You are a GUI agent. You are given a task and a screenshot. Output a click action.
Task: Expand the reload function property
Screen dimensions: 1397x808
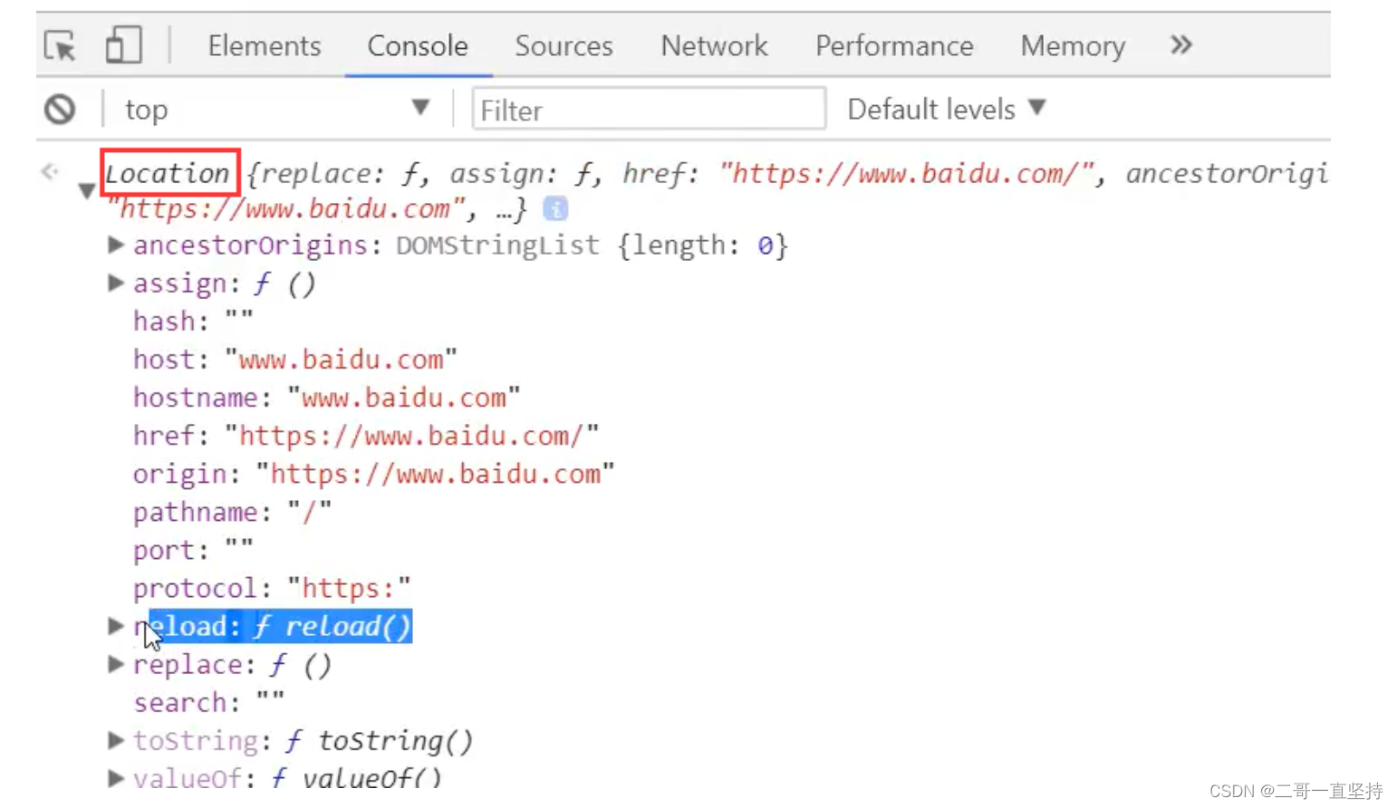click(x=116, y=625)
